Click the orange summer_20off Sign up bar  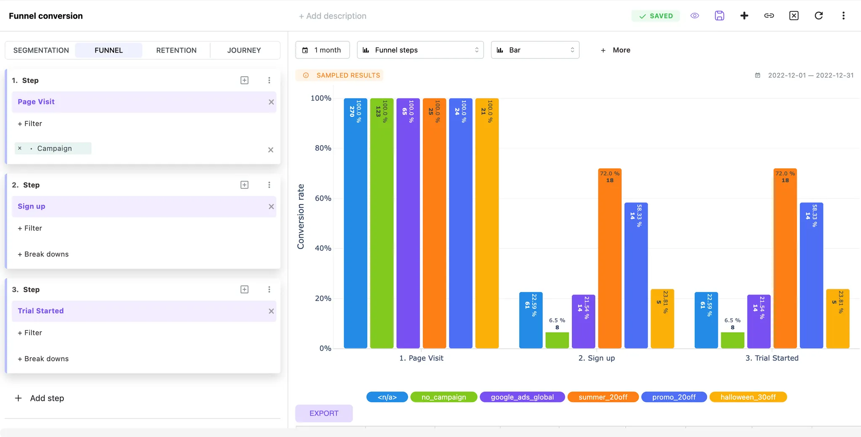(610, 261)
